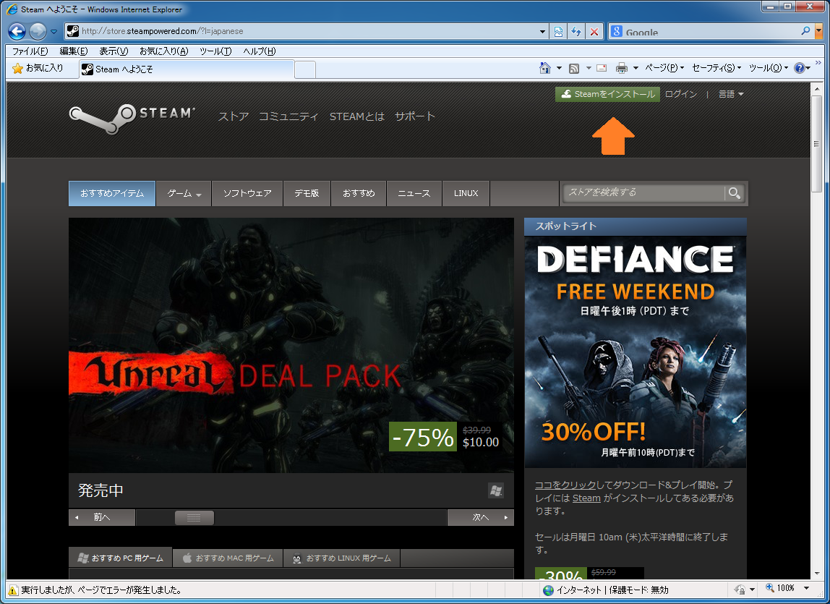Select the おすすめ LINUX 用ゲーム tab
Screen dimensions: 830x604
342,558
